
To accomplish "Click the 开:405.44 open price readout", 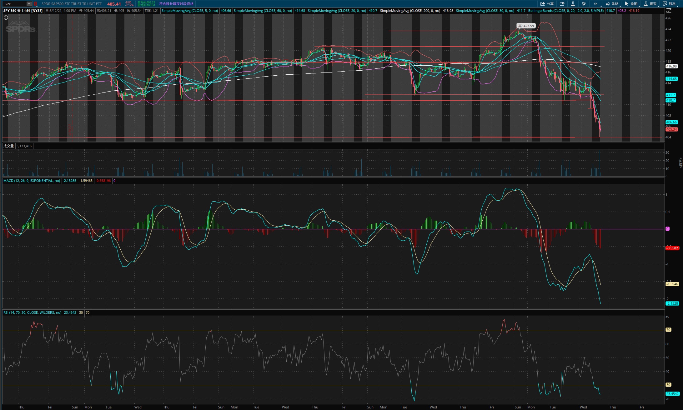I will point(87,11).
